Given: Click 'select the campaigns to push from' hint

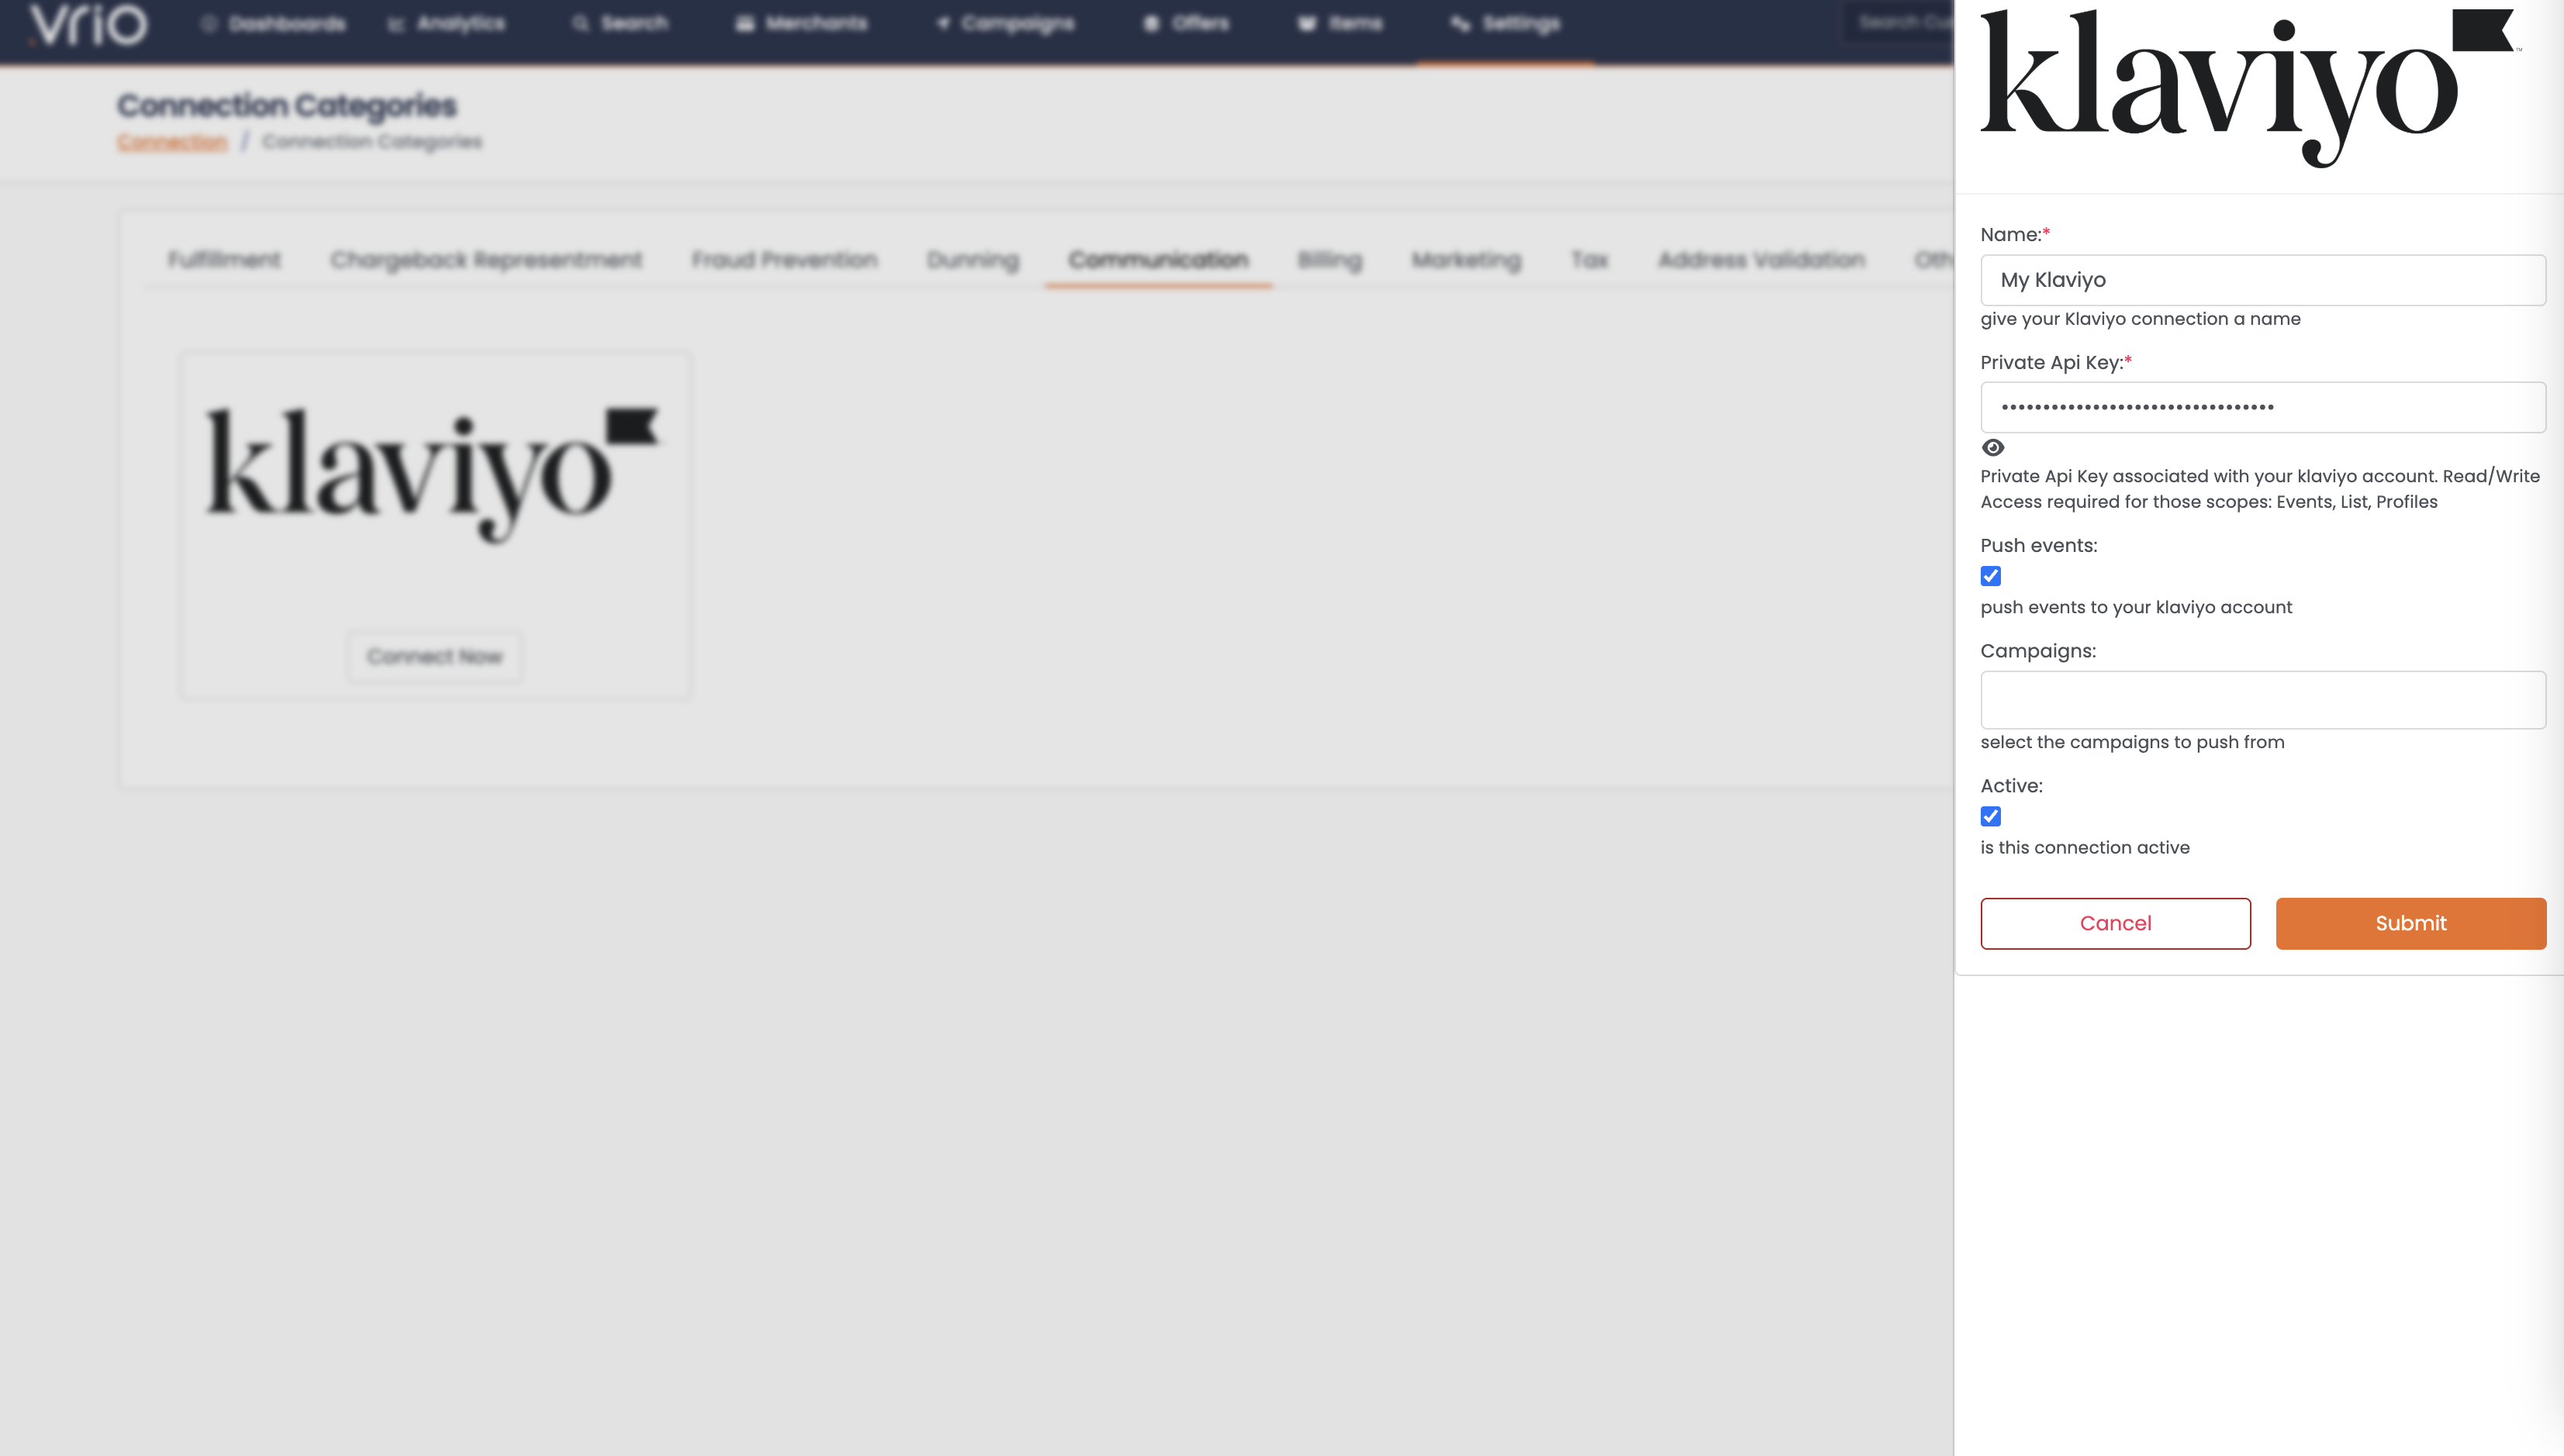Looking at the screenshot, I should [x=2132, y=742].
